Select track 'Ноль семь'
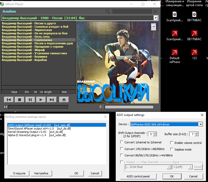This screenshot has width=208, height=182. click(x=39, y=37)
